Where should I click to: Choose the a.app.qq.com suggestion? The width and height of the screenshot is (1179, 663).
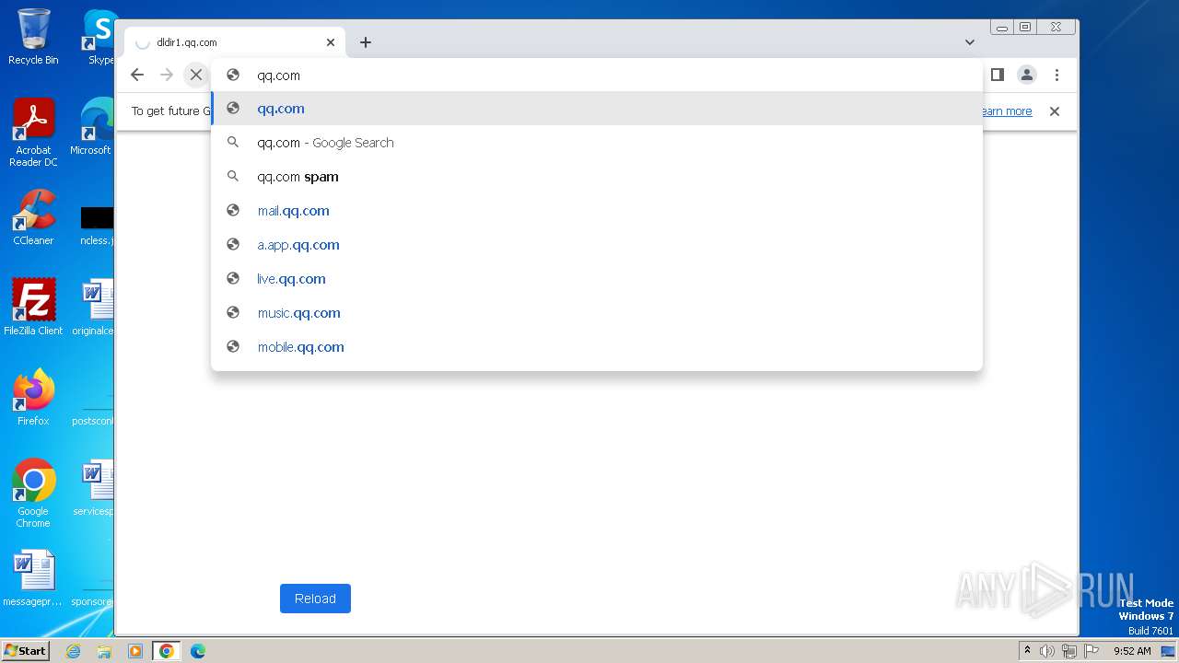tap(597, 245)
